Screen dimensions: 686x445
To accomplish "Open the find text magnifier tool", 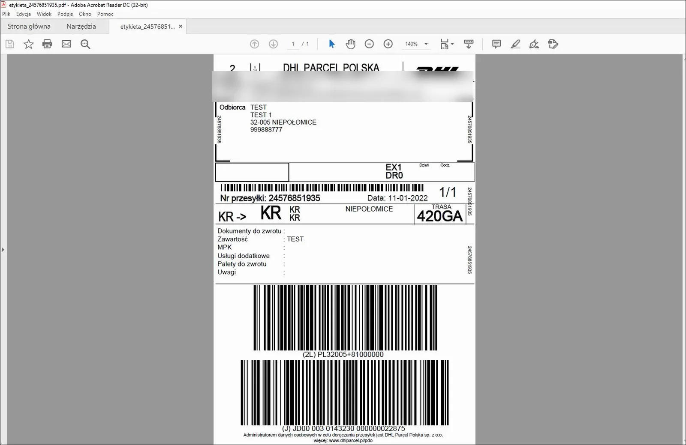I will pos(85,44).
